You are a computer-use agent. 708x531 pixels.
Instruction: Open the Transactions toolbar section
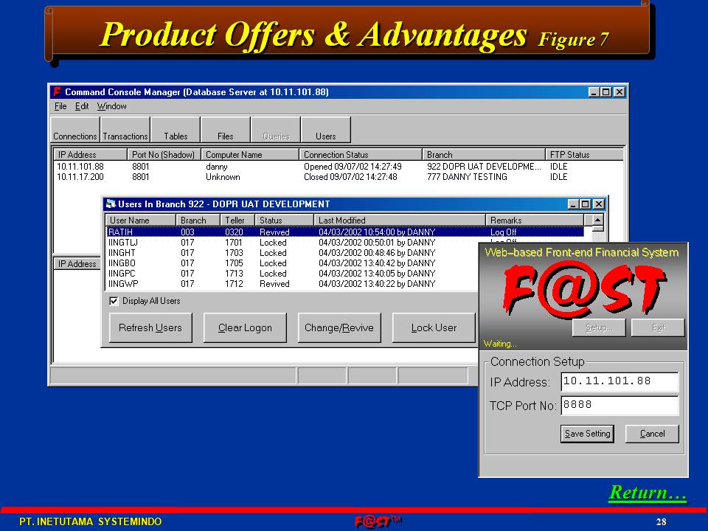125,131
